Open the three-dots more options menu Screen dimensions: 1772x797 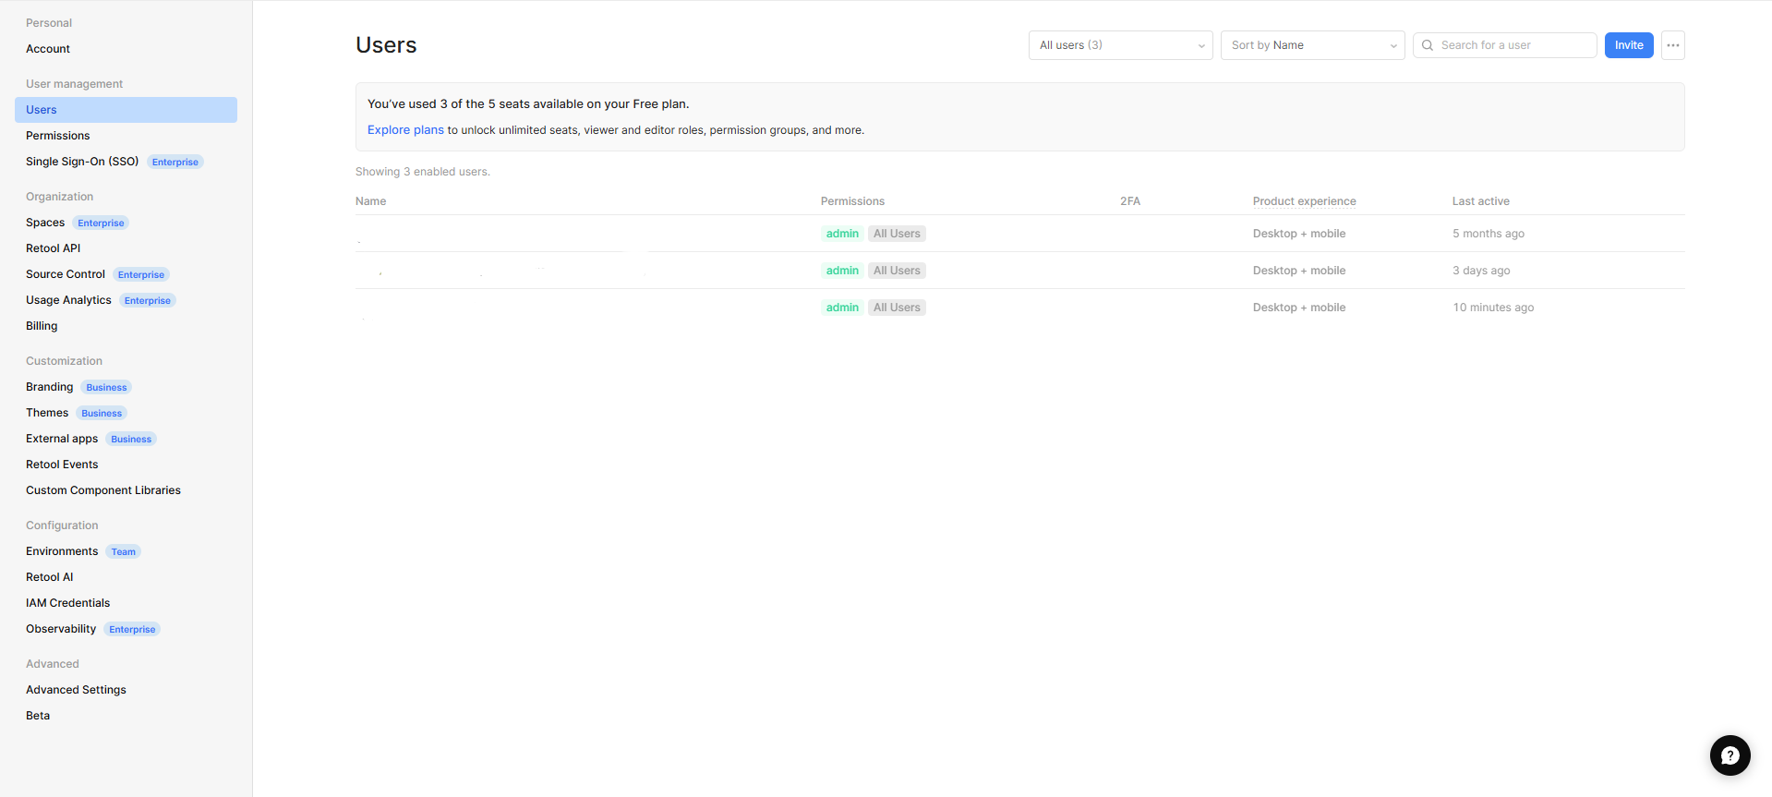point(1672,45)
